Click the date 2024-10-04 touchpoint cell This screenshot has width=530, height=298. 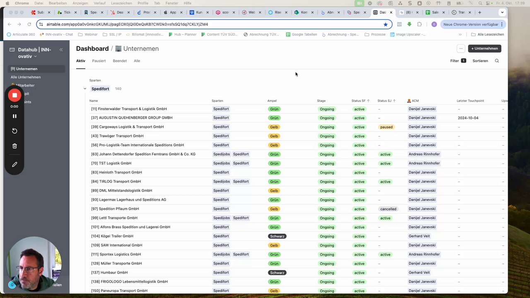pos(468,118)
